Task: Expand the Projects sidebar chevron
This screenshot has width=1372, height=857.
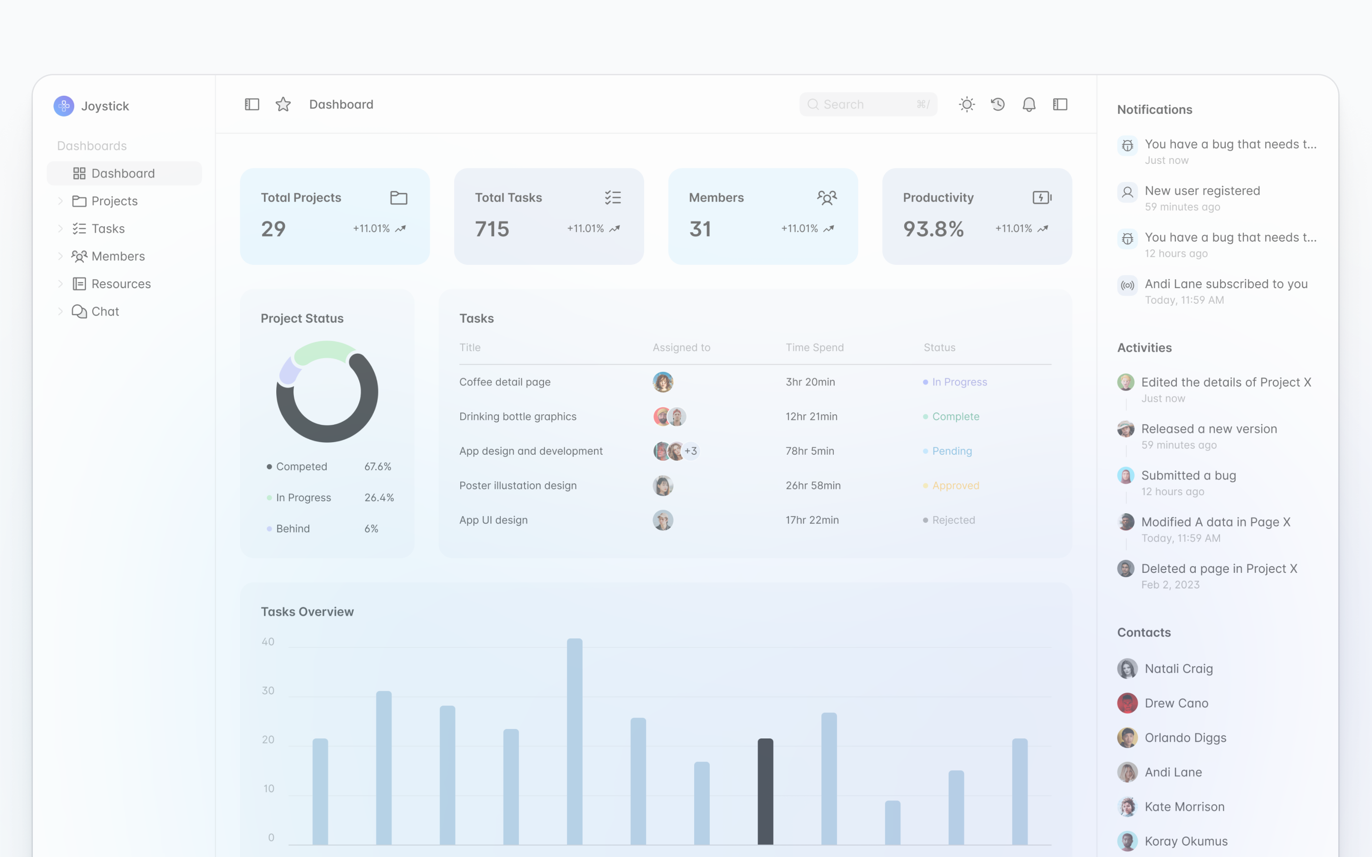Action: pyautogui.click(x=60, y=200)
